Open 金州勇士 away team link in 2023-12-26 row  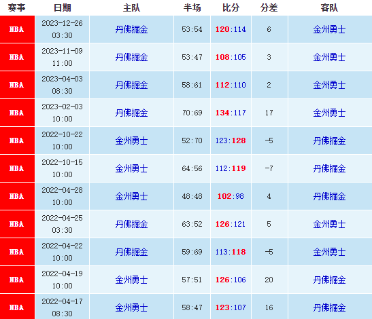click(329, 29)
